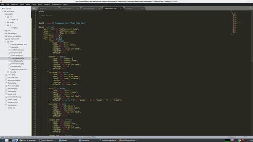Open sidebar.php in the sidebar
Screen dimensions: 253x142
click(13, 103)
